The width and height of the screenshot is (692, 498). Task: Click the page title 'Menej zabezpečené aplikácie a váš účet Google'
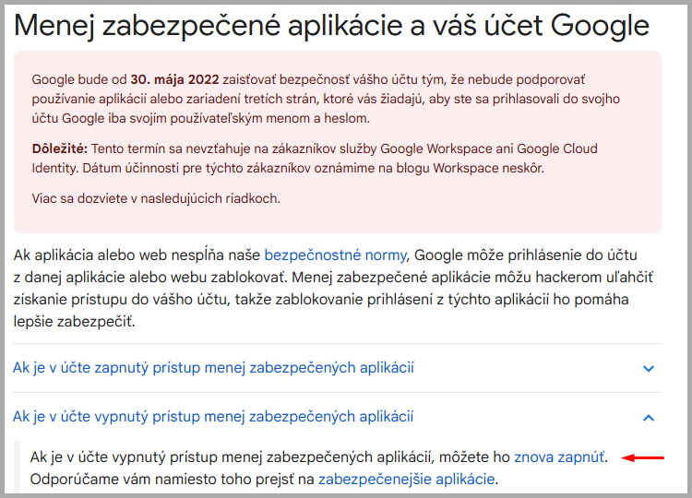pos(331,26)
